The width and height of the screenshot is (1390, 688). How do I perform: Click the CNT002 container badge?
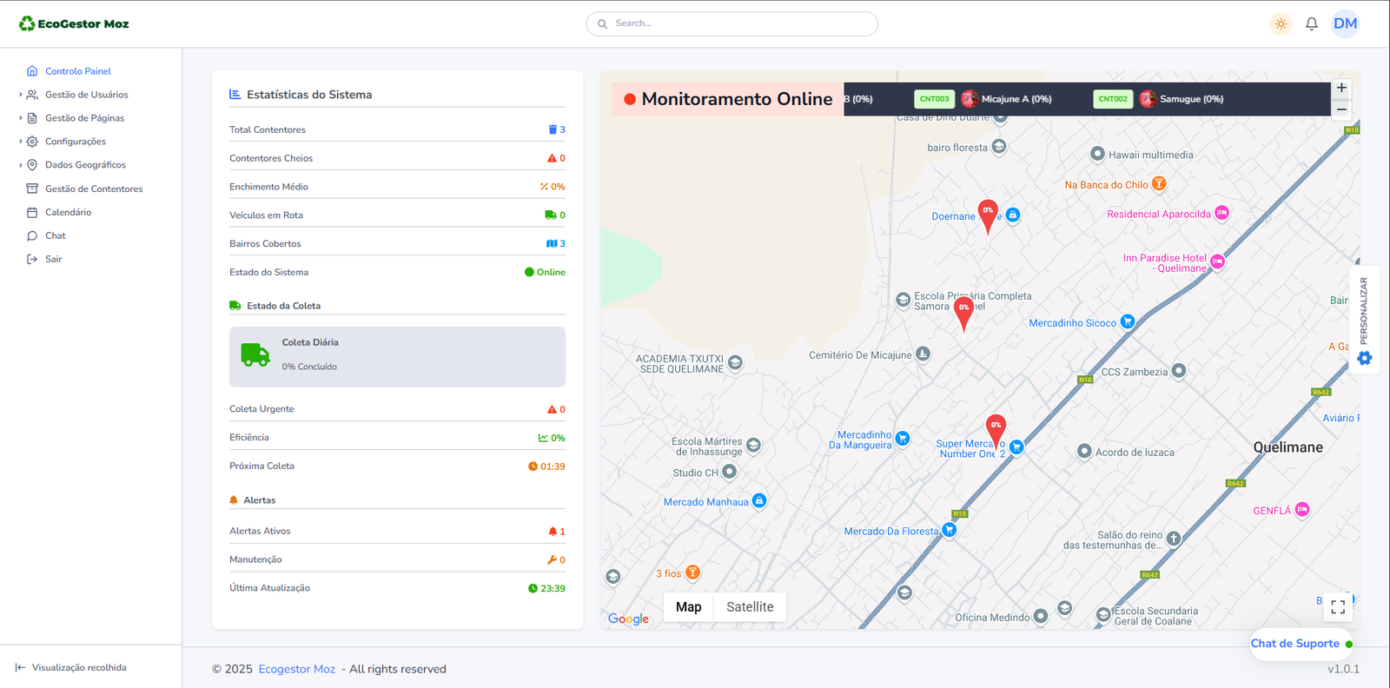[1113, 99]
